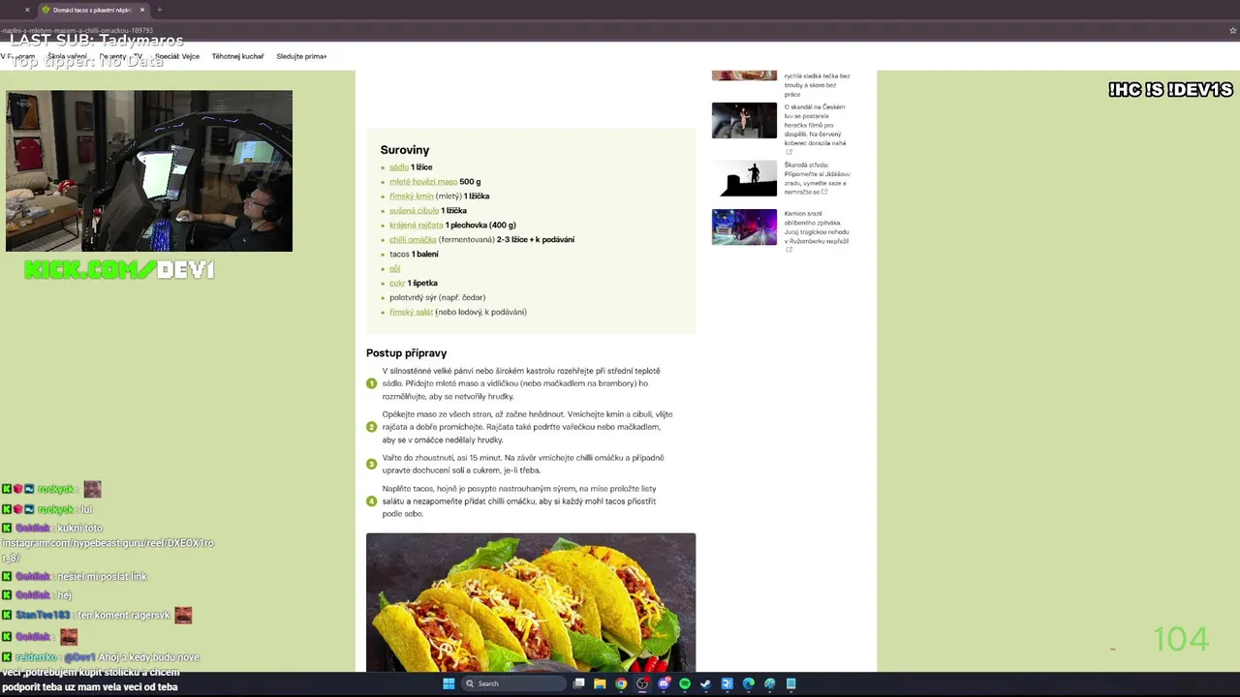Open the římský kmín ingredient link
The height and width of the screenshot is (697, 1240).
[412, 197]
